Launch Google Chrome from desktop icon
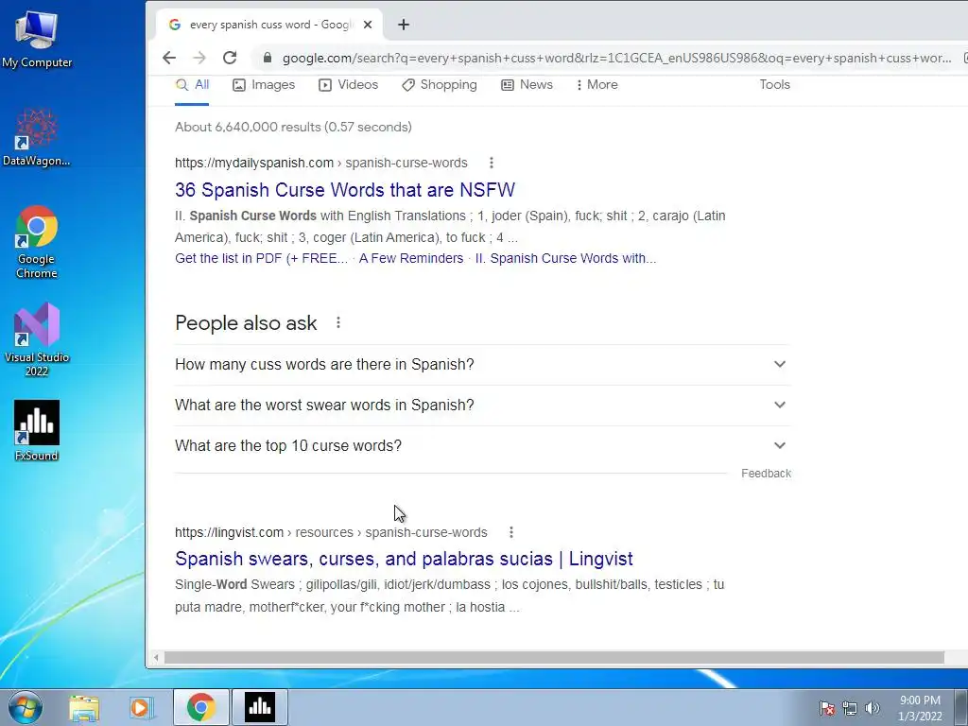Viewport: 968px width, 726px height. tap(37, 242)
